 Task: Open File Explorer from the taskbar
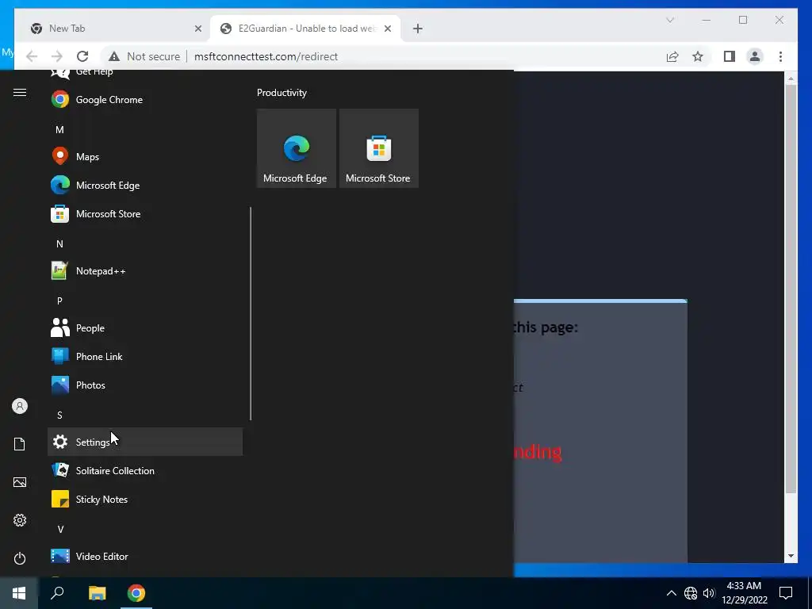(x=97, y=593)
